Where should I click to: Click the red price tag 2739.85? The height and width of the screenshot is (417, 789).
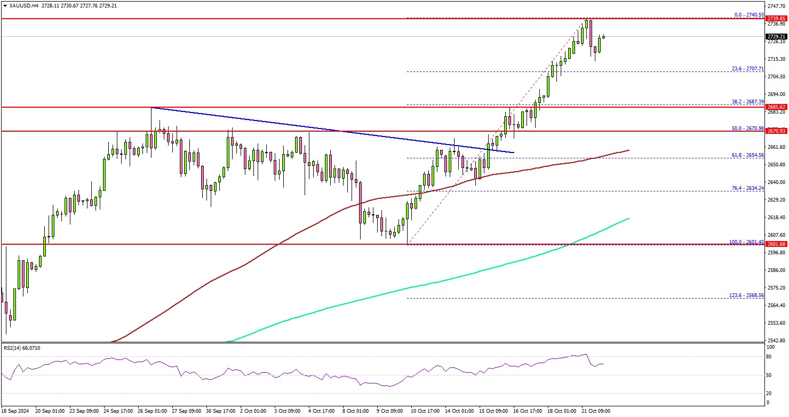pyautogui.click(x=776, y=18)
